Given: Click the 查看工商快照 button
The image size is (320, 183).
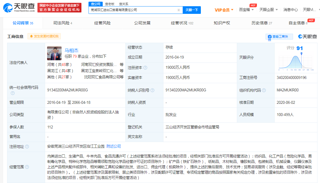Looking at the screenshot, I should [279, 37].
